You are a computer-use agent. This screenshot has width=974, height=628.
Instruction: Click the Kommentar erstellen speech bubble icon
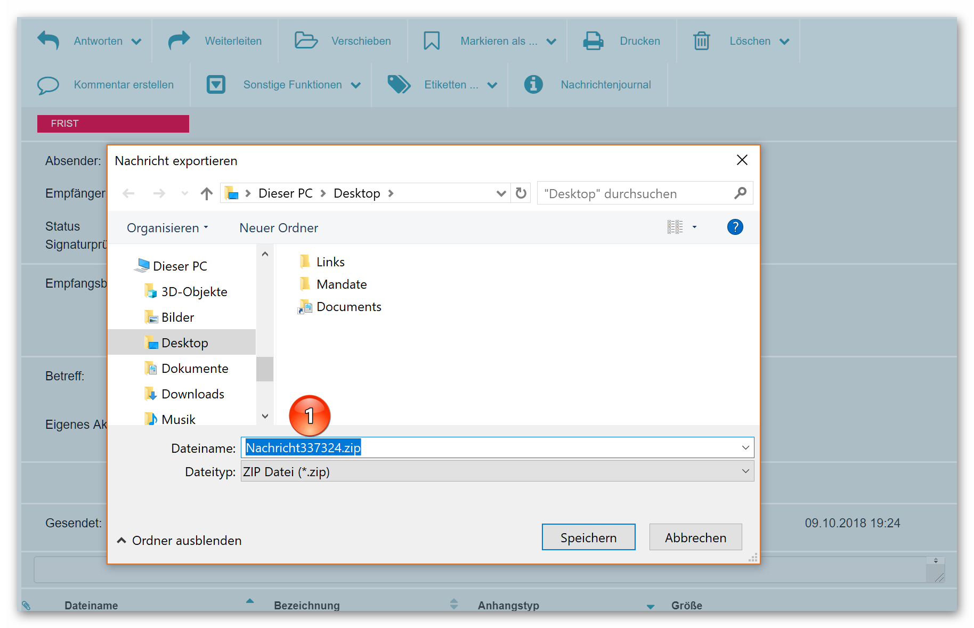click(x=48, y=85)
